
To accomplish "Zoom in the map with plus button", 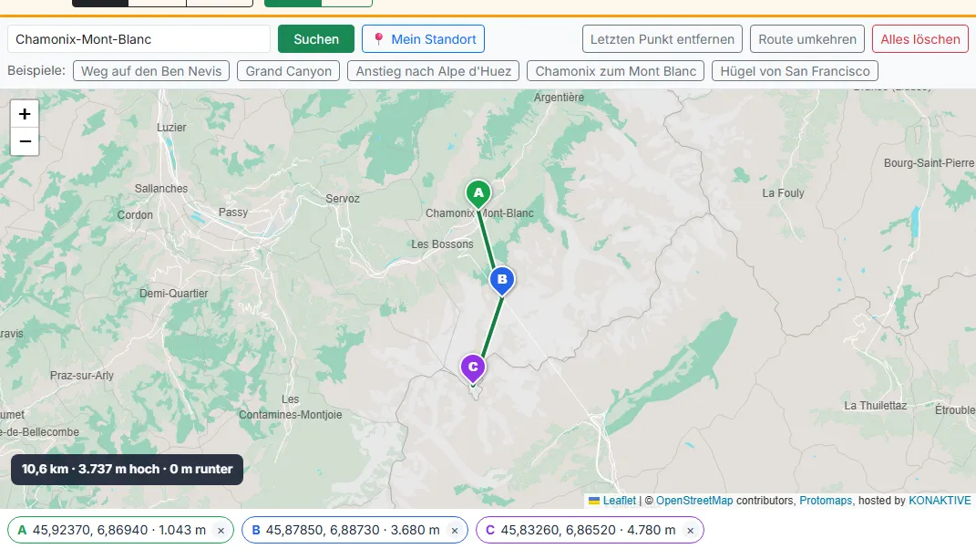I will pos(25,114).
